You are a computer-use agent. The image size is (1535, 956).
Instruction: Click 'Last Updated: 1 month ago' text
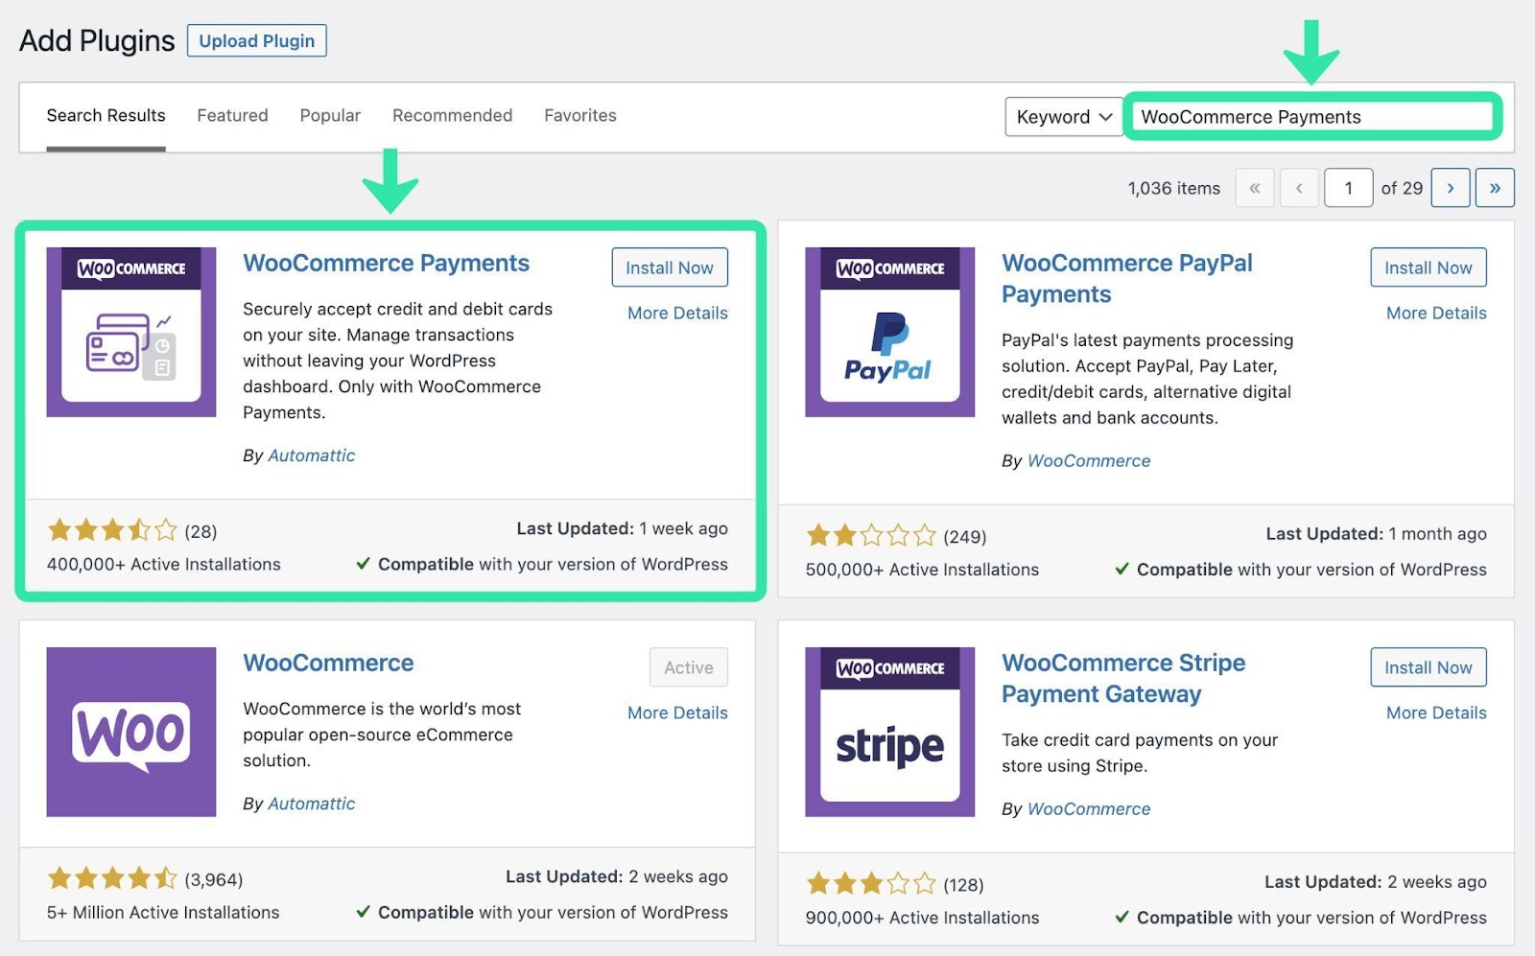pyautogui.click(x=1376, y=534)
